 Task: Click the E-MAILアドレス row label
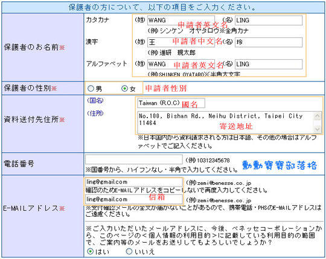point(34,208)
